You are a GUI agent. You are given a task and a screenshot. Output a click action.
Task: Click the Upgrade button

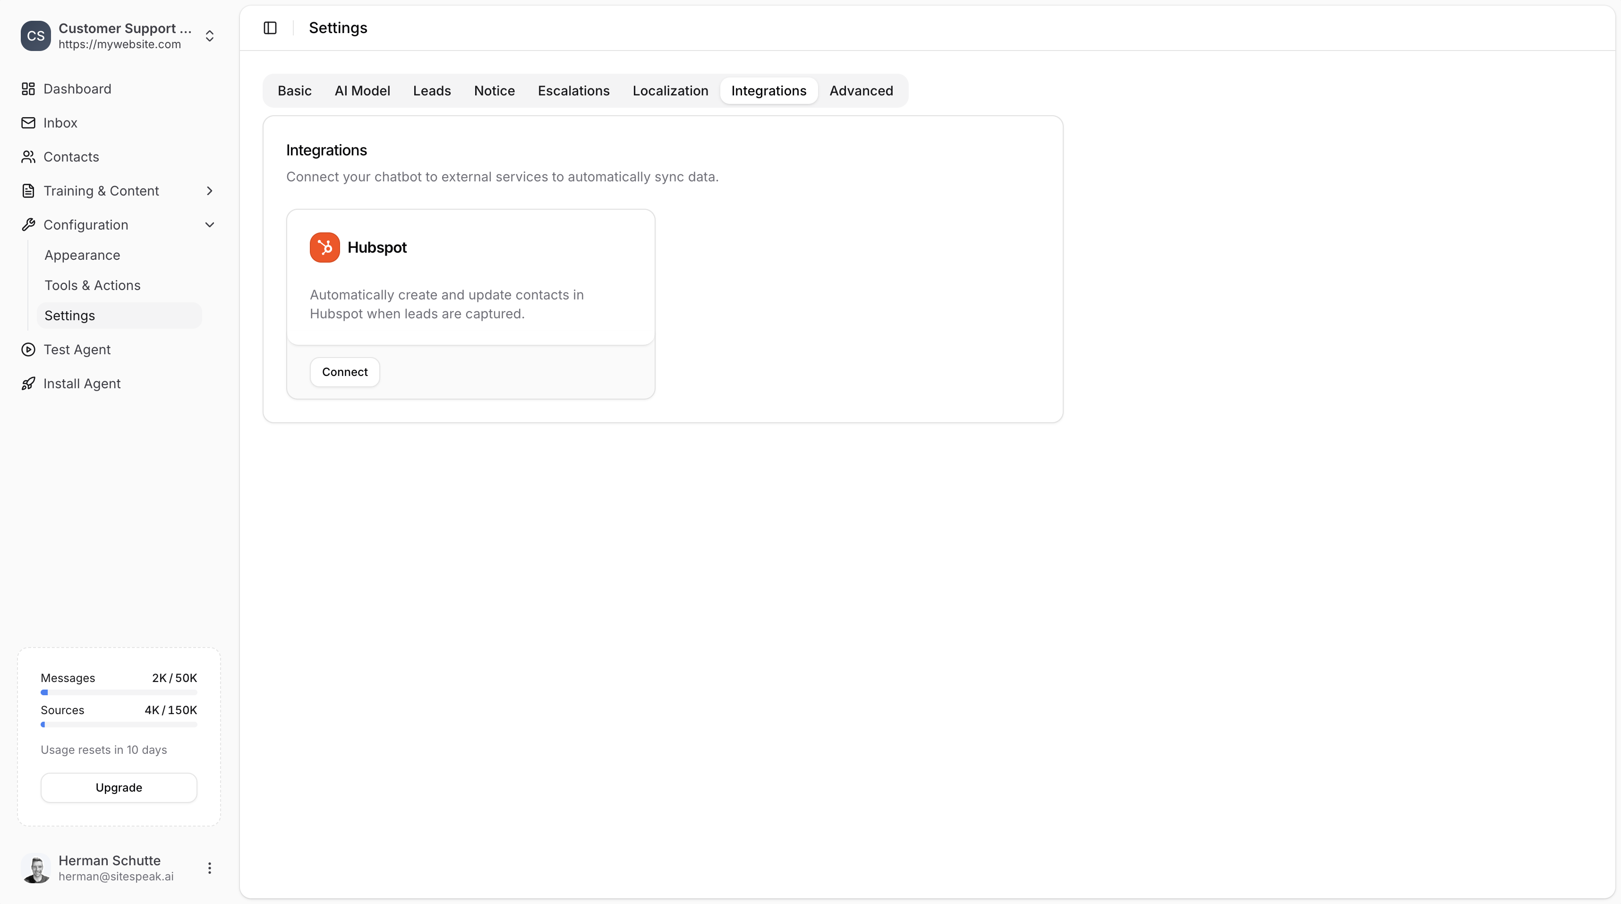[x=118, y=788]
